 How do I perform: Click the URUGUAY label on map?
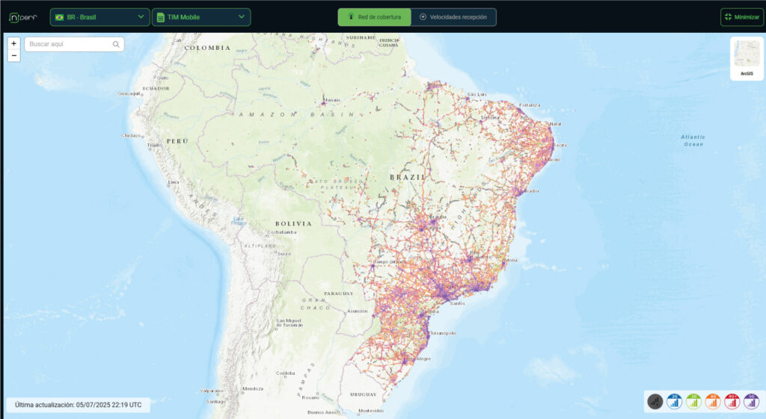[x=363, y=394]
